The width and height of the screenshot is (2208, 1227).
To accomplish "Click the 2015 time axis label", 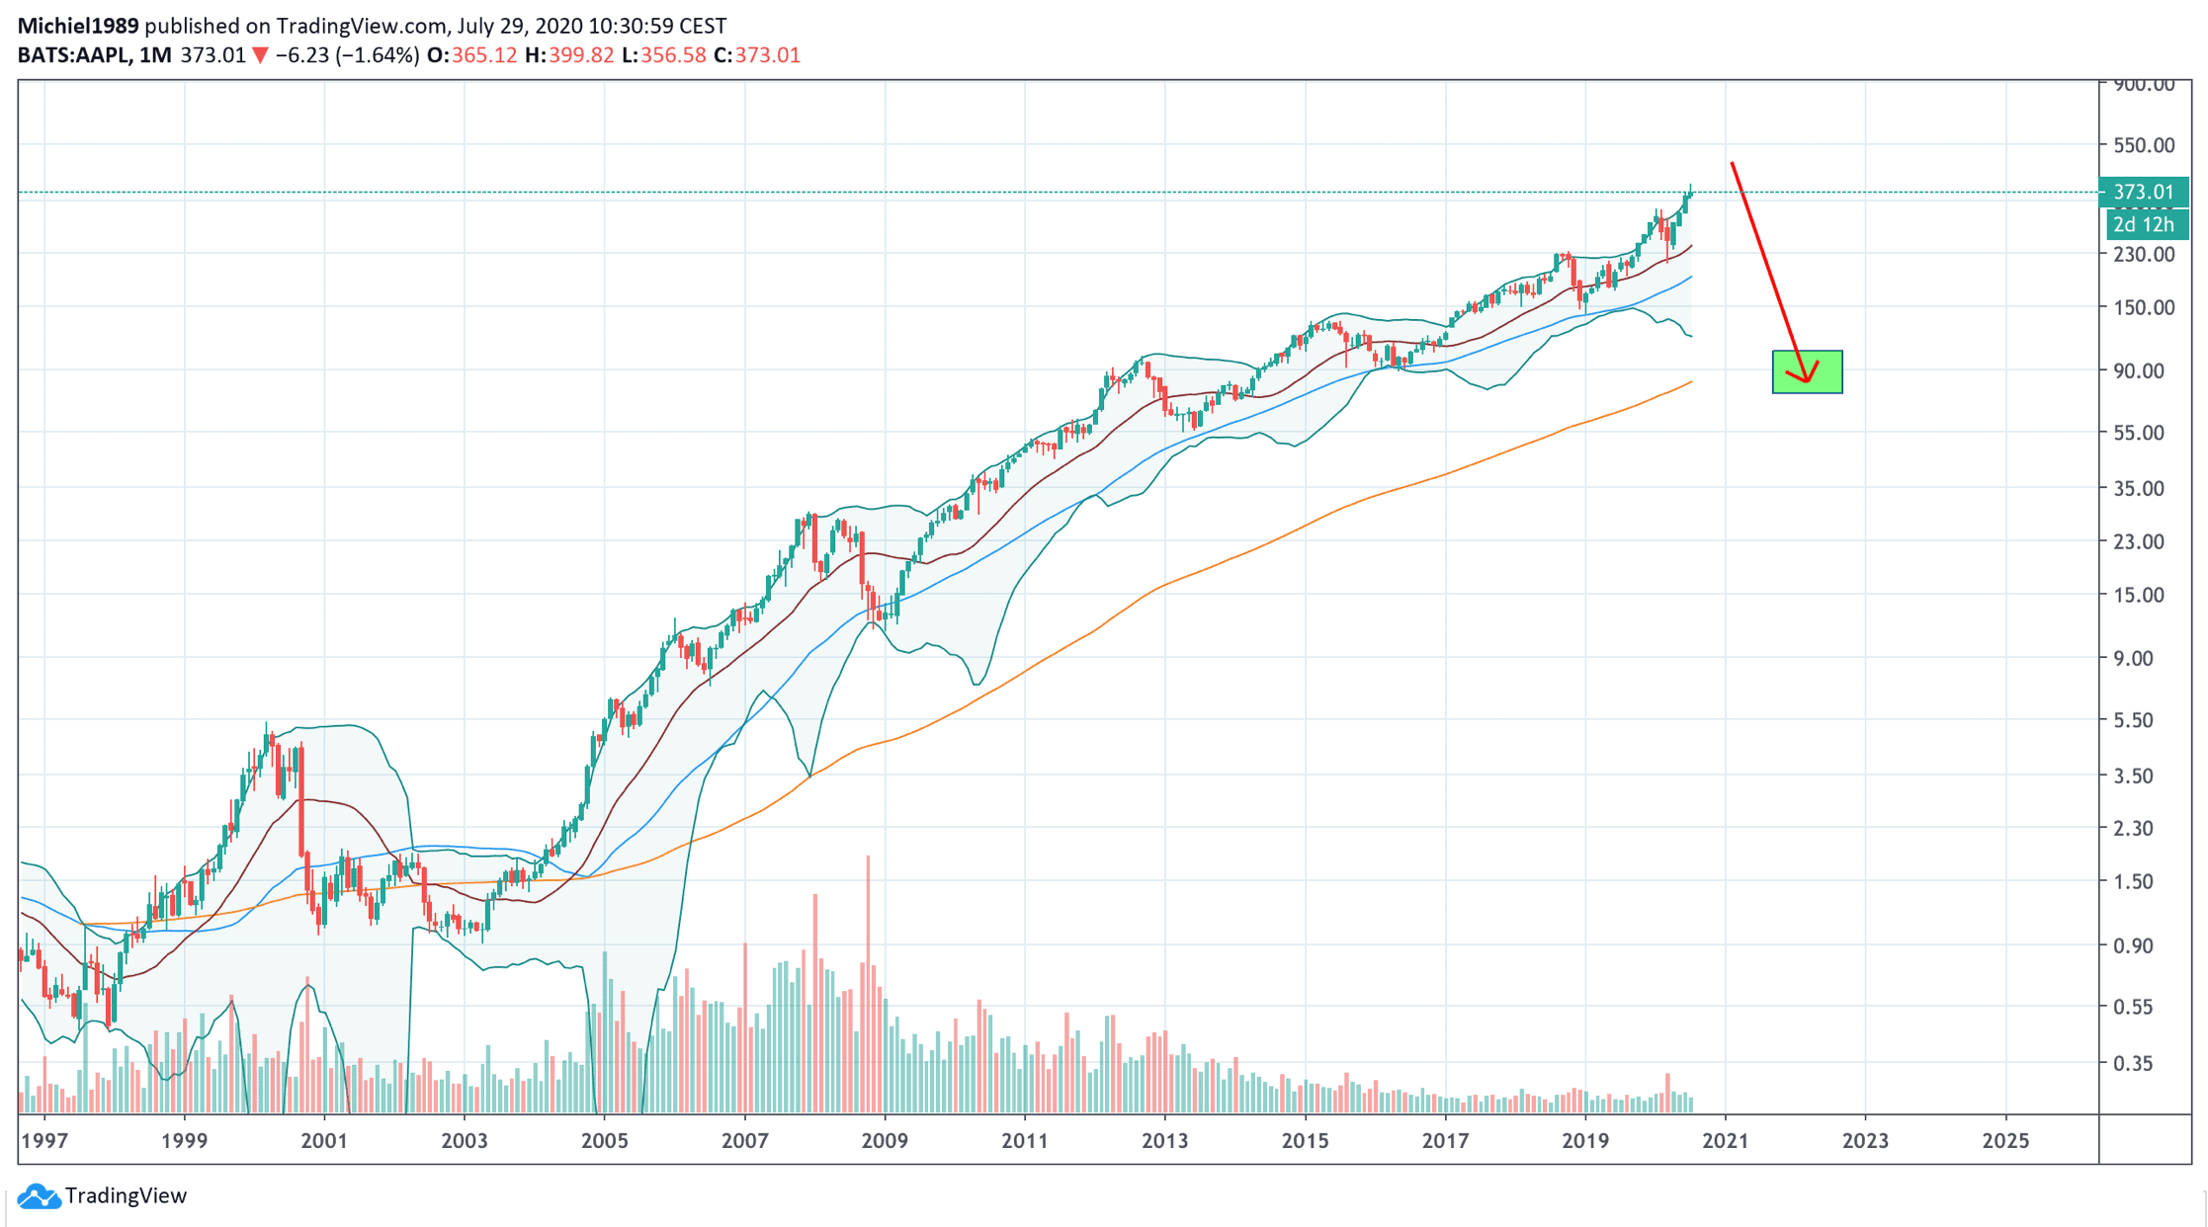I will coord(1306,1141).
